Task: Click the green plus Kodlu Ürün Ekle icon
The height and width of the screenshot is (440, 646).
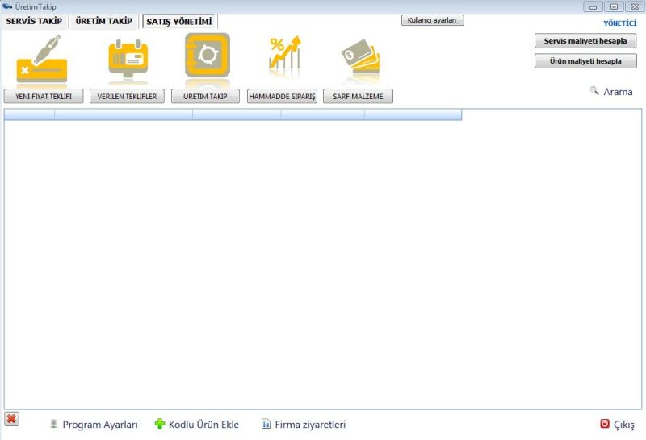Action: coord(160,424)
